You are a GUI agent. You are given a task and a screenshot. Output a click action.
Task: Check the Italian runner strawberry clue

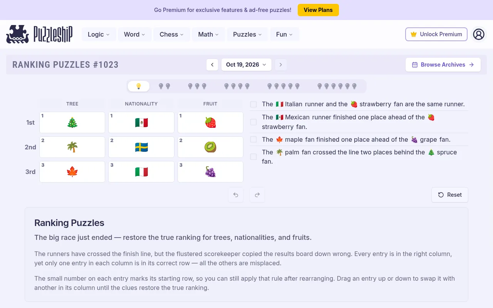(x=253, y=104)
